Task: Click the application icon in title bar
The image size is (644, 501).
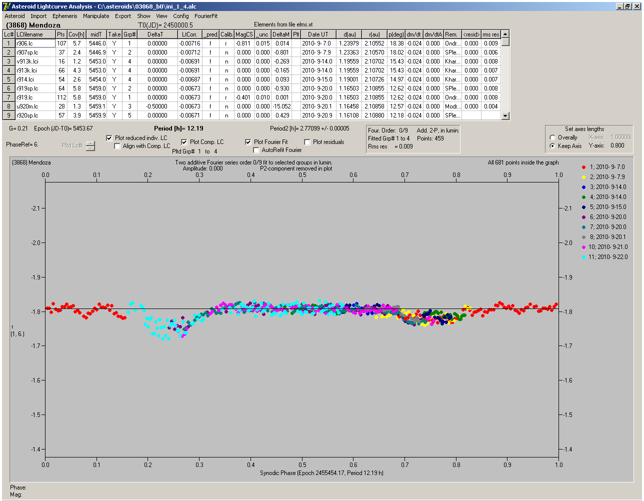Action: pos(6,6)
